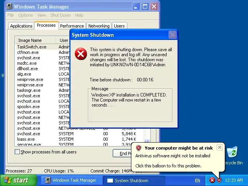Click the process list scrollbar down arrow
The width and height of the screenshot is (248, 186).
[146, 141]
